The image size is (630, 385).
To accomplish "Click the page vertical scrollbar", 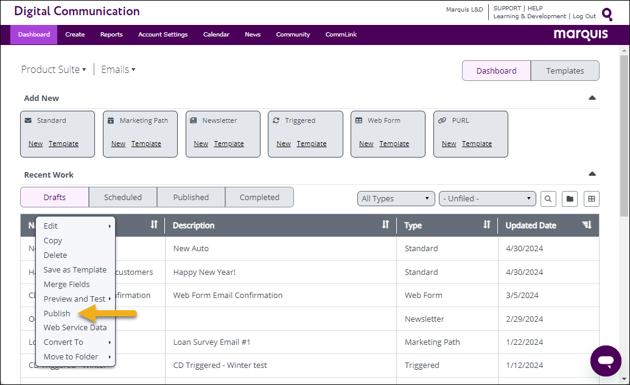I will pyautogui.click(x=623, y=136).
